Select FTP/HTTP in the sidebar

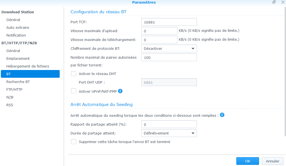(x=14, y=90)
